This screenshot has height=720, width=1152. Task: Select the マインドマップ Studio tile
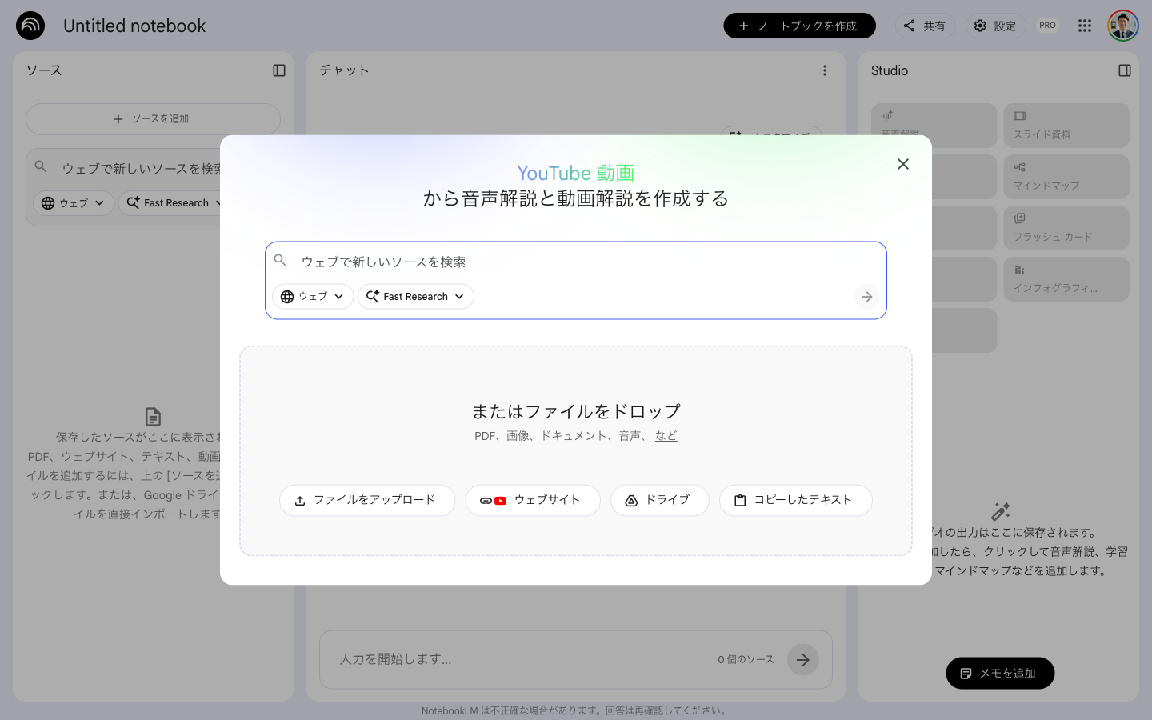pyautogui.click(x=1066, y=177)
